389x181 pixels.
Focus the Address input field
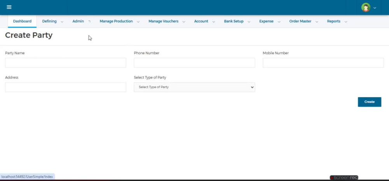(x=65, y=87)
